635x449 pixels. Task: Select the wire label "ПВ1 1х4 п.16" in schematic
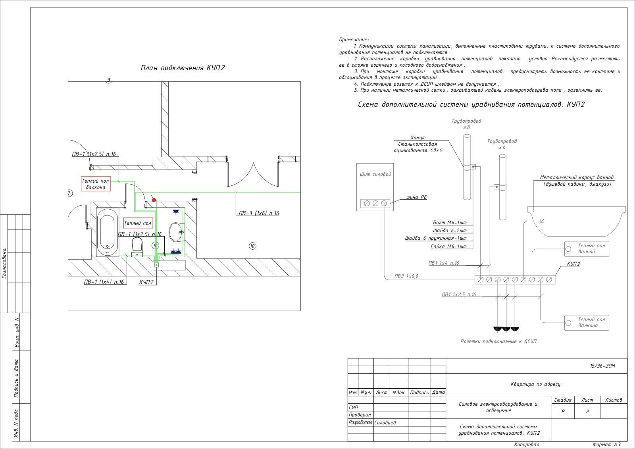point(444,263)
